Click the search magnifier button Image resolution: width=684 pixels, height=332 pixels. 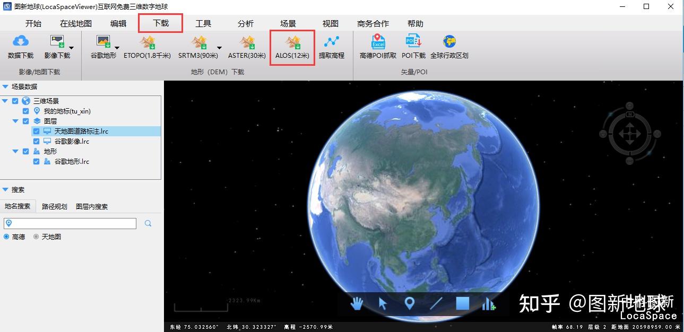click(x=148, y=223)
